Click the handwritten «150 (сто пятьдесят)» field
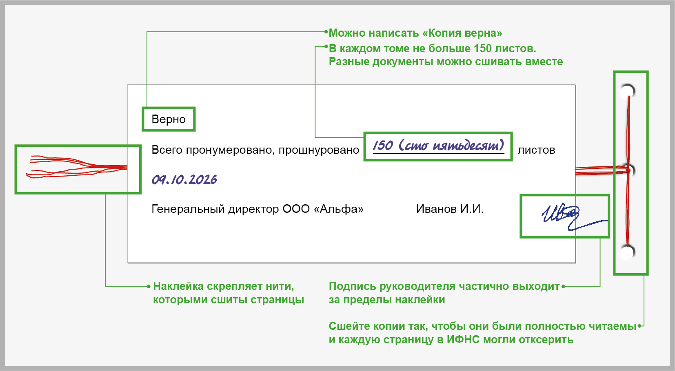675x371 pixels. pos(438,146)
